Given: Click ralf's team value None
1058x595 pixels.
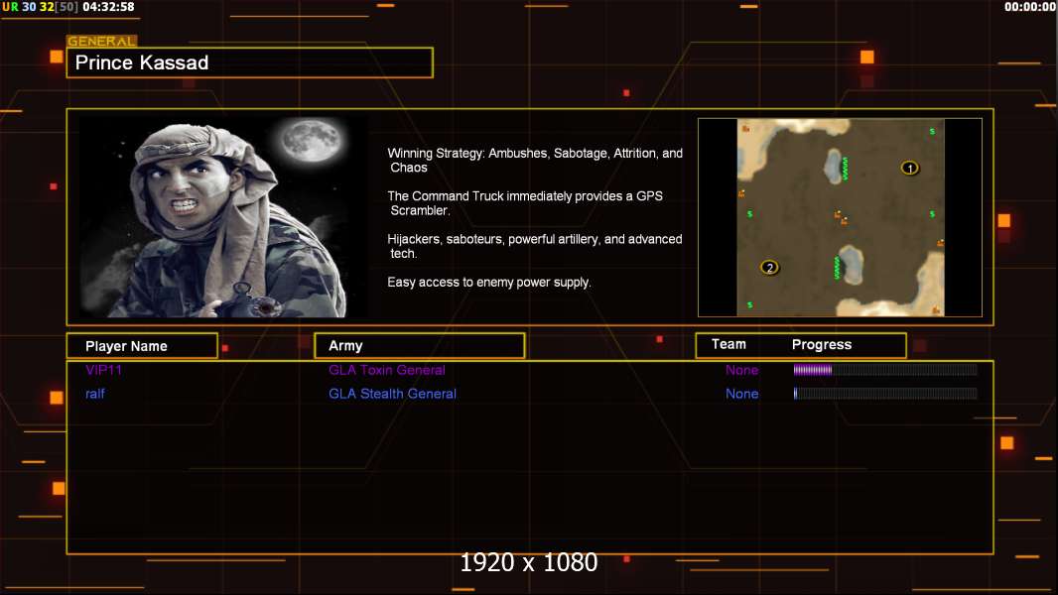Looking at the screenshot, I should [741, 394].
